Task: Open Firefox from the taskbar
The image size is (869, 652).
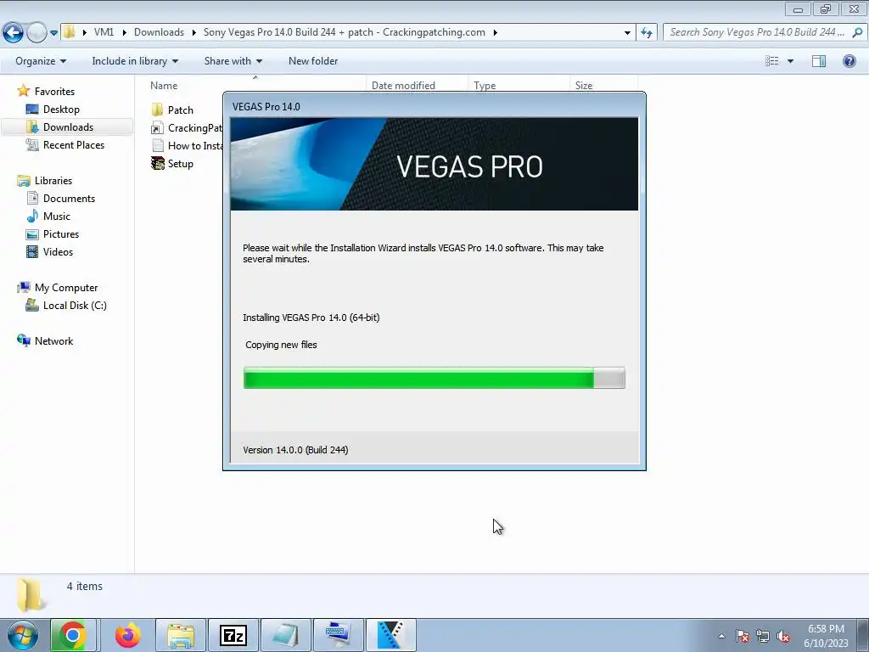Action: pos(127,635)
